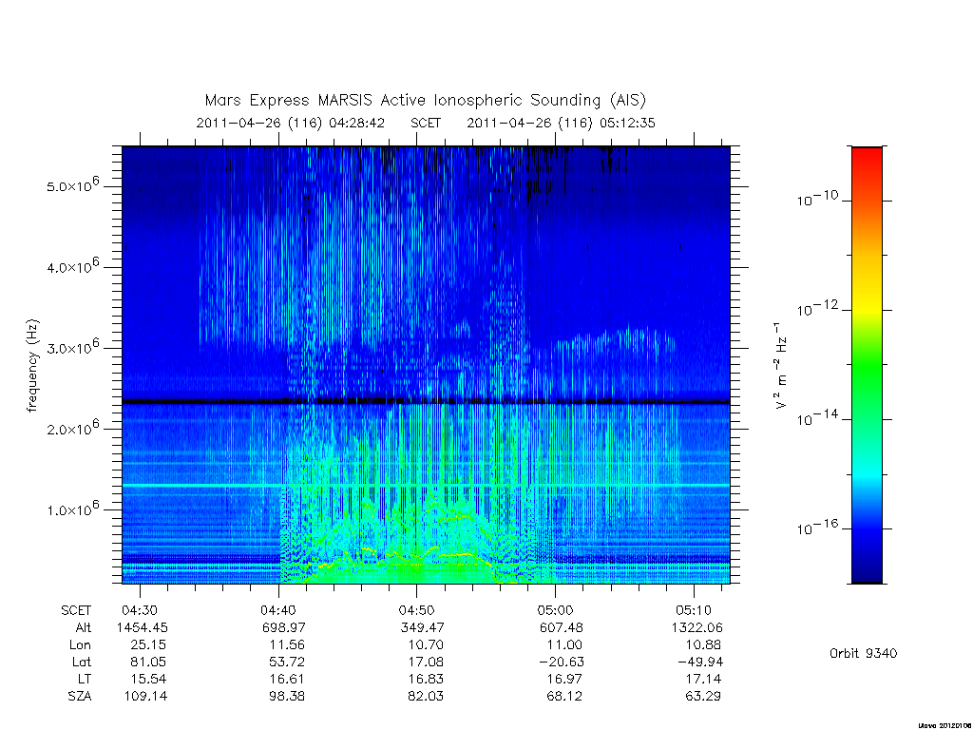973x730 pixels.
Task: Click the Alt value 349.47
Action: point(422,627)
